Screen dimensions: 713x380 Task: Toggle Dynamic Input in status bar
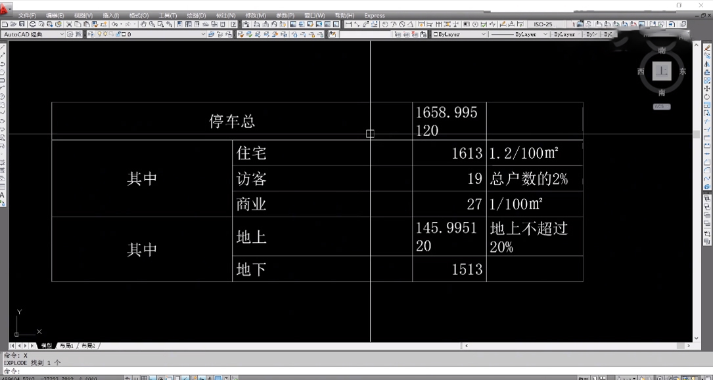tap(202, 377)
